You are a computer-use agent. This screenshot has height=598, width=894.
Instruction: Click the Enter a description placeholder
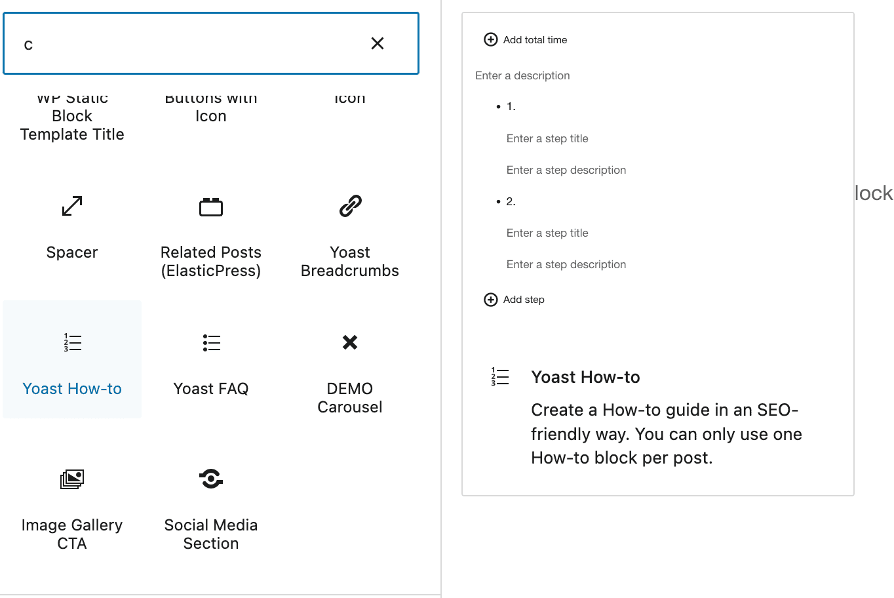coord(522,75)
